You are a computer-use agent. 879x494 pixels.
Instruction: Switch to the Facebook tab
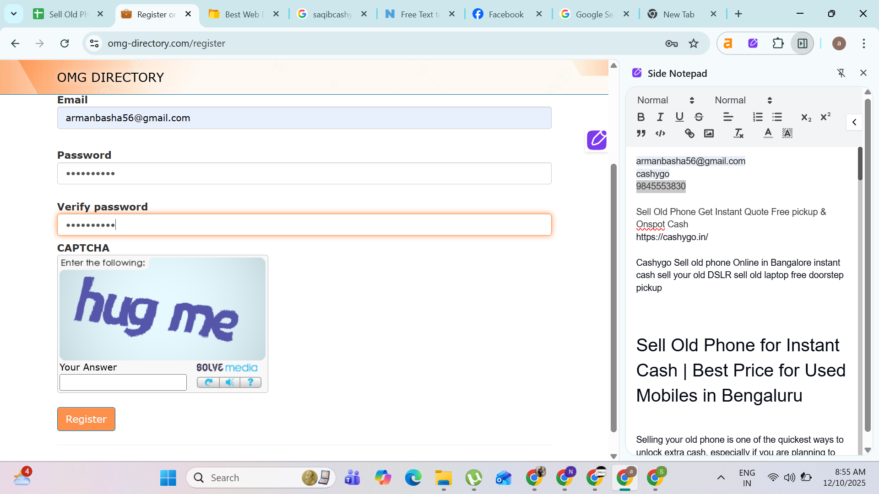tap(505, 14)
